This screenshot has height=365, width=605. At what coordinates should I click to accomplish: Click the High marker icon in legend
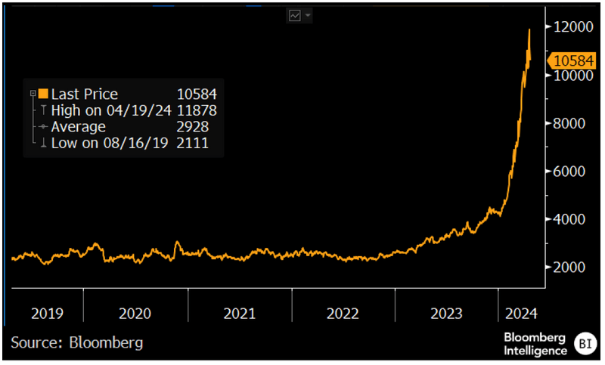click(43, 110)
